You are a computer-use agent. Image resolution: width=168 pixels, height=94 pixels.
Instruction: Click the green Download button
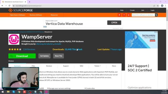pyautogui.click(x=22, y=56)
